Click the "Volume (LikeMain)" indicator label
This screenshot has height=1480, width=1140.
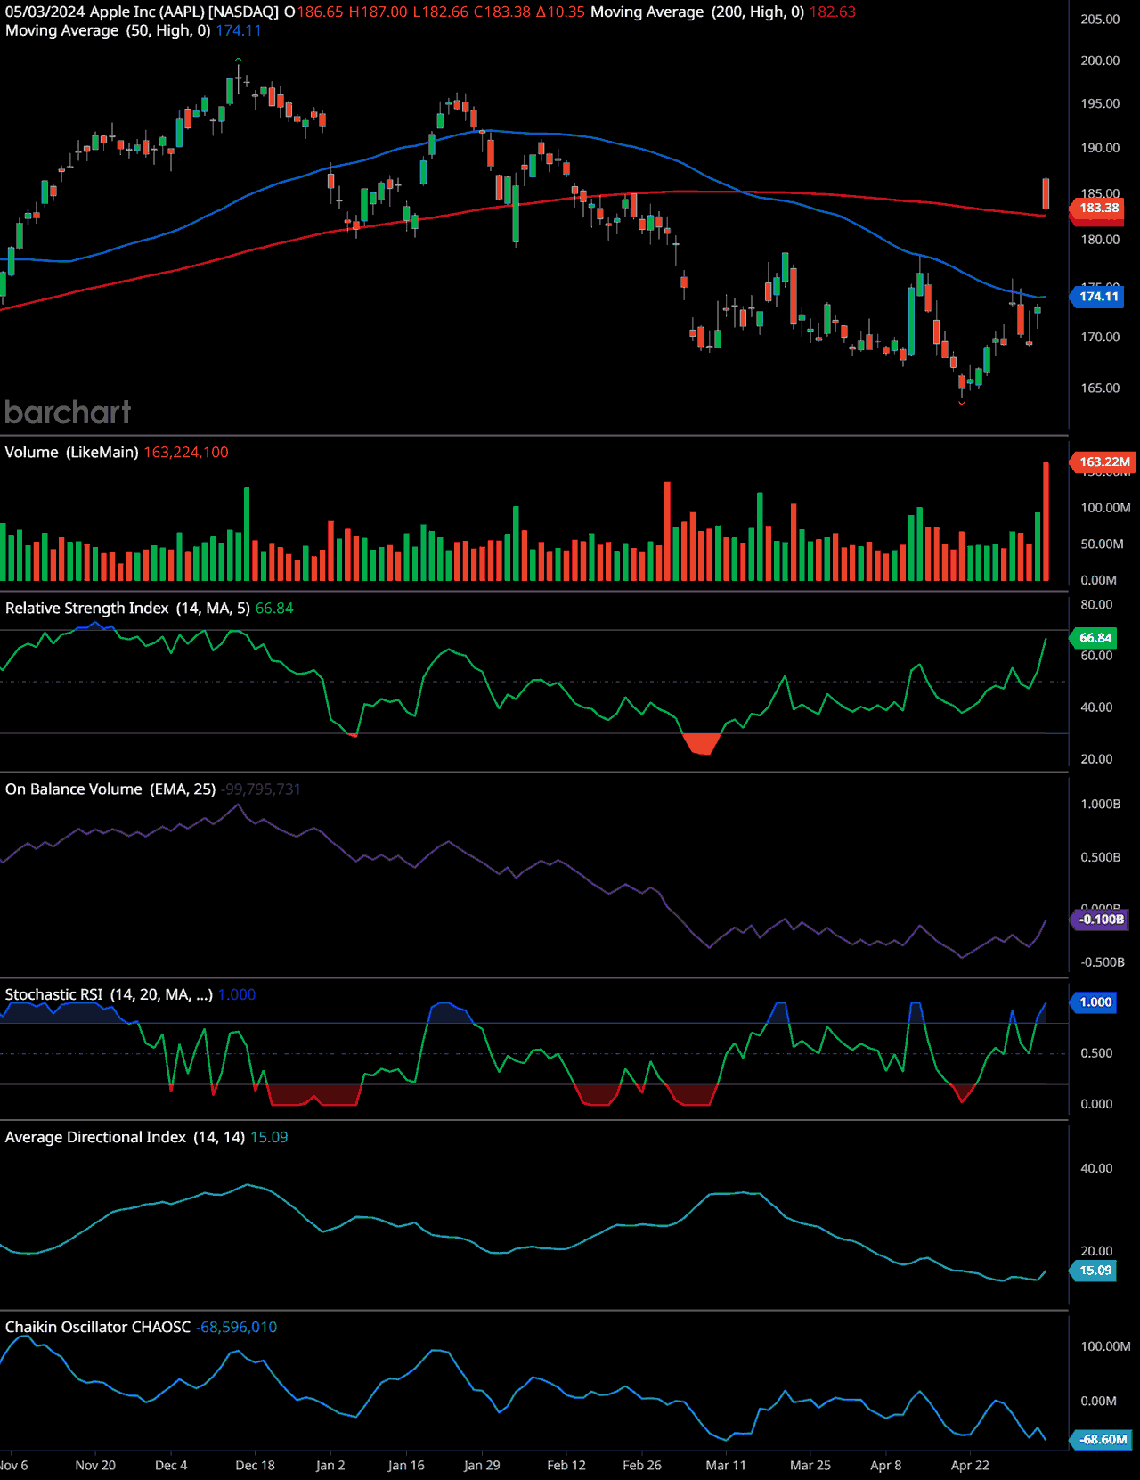pyautogui.click(x=71, y=453)
